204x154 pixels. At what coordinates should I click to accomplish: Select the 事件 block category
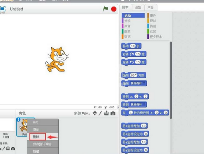click(x=152, y=15)
